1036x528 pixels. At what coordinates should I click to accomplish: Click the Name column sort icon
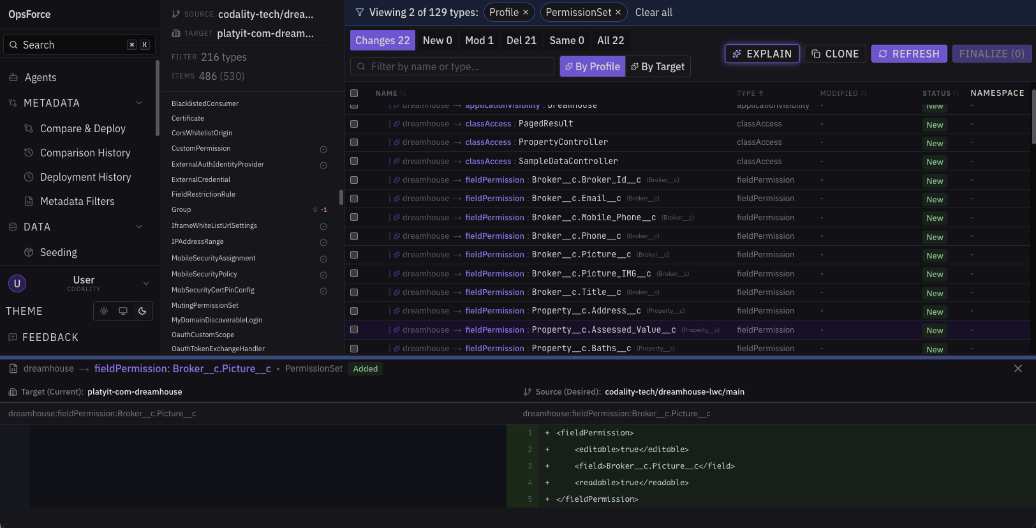tap(403, 93)
